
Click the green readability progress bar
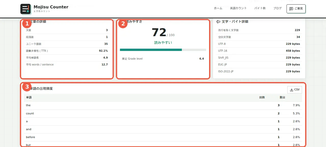(151, 50)
